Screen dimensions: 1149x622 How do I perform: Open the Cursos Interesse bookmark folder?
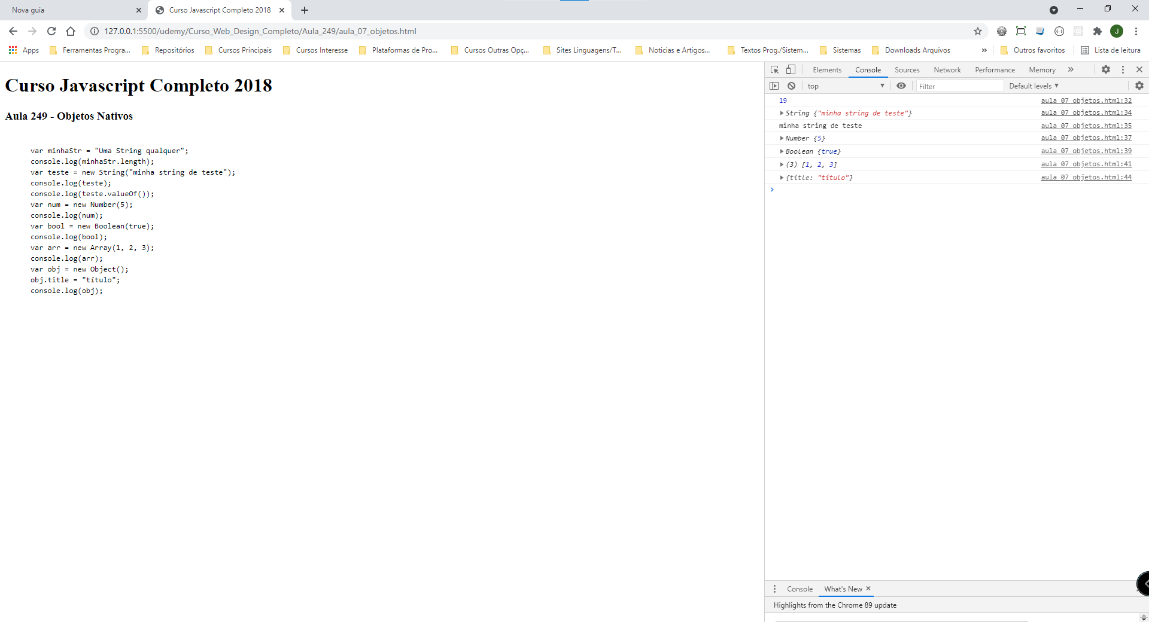click(x=315, y=50)
